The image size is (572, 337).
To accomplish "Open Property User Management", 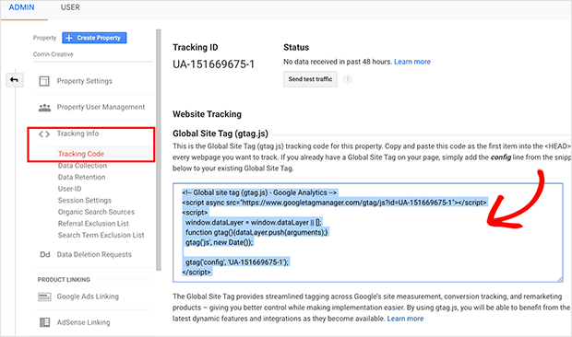I will 101,107.
